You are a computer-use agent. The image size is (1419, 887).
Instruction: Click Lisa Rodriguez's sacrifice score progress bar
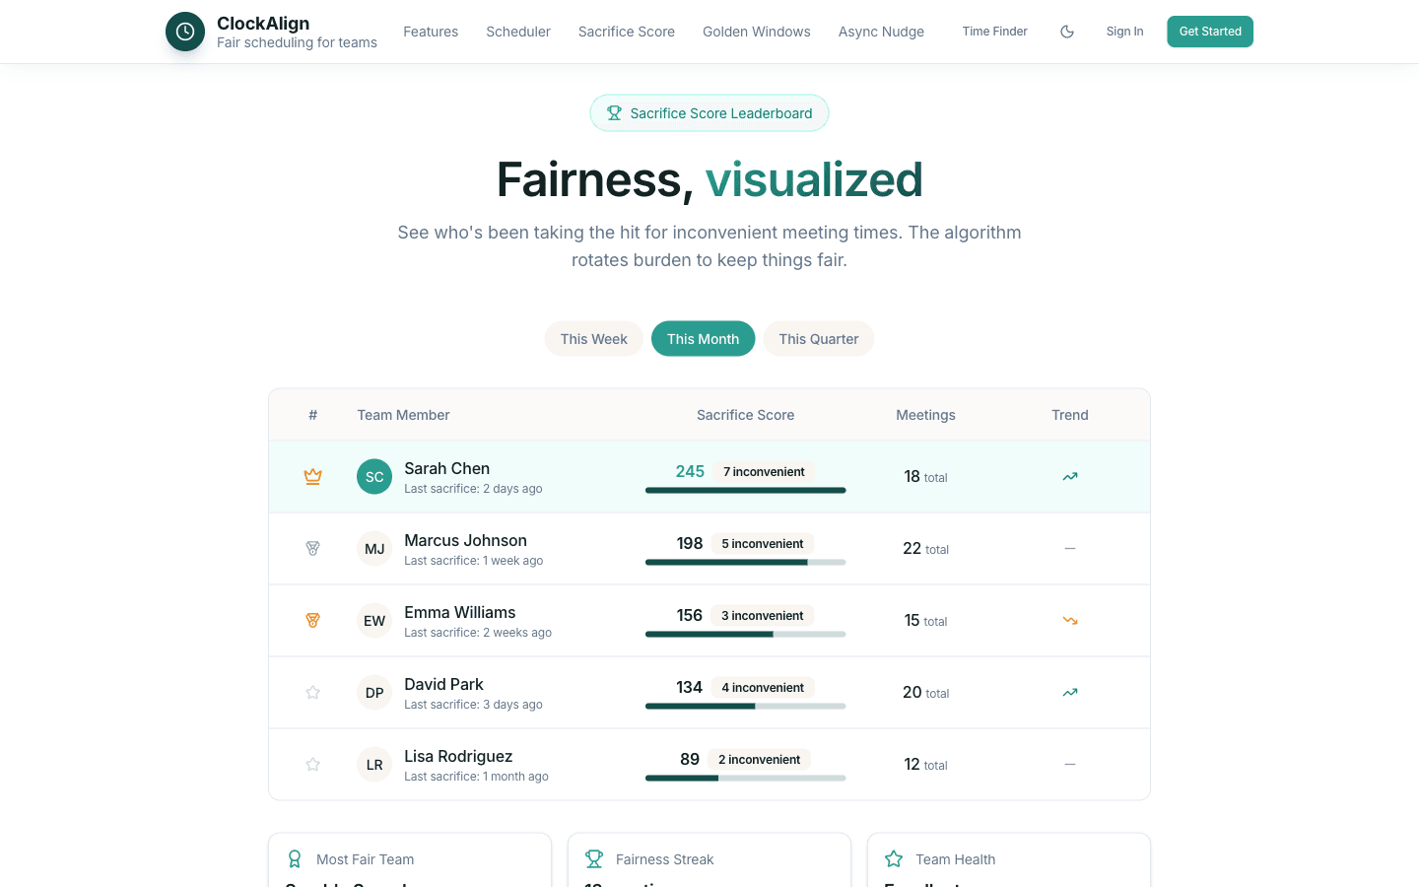point(745,778)
